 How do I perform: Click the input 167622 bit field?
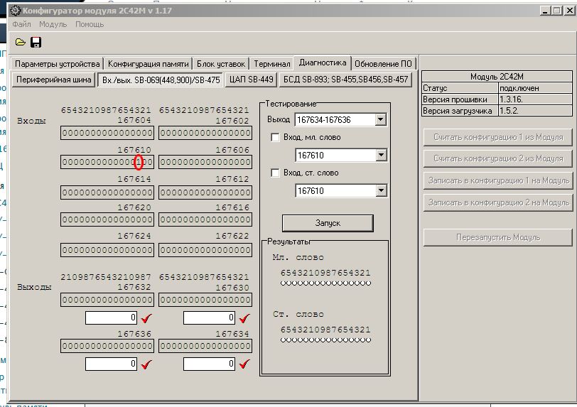click(205, 250)
